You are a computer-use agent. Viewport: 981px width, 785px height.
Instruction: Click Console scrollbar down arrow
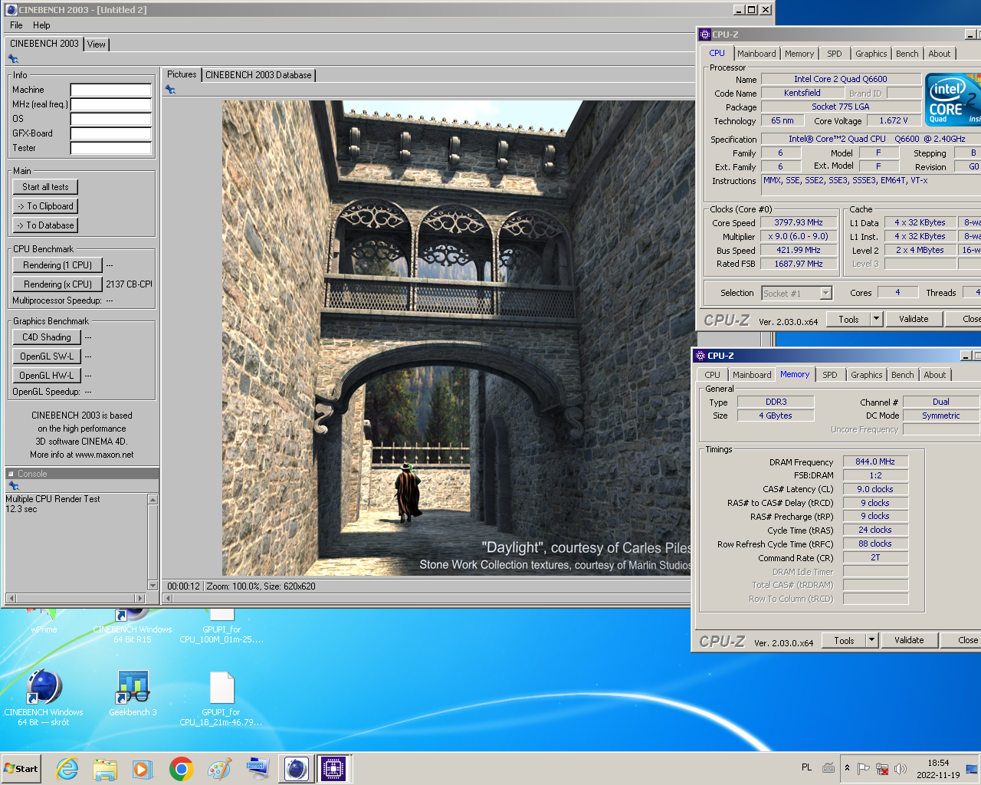point(153,586)
